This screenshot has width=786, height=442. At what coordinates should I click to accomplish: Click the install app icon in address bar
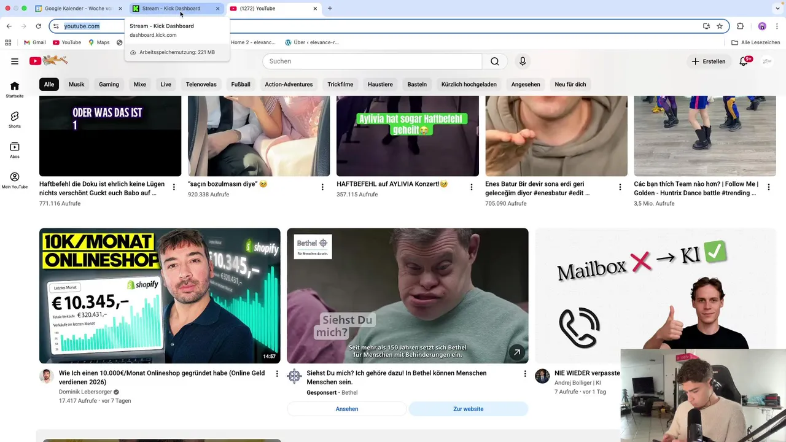click(706, 26)
